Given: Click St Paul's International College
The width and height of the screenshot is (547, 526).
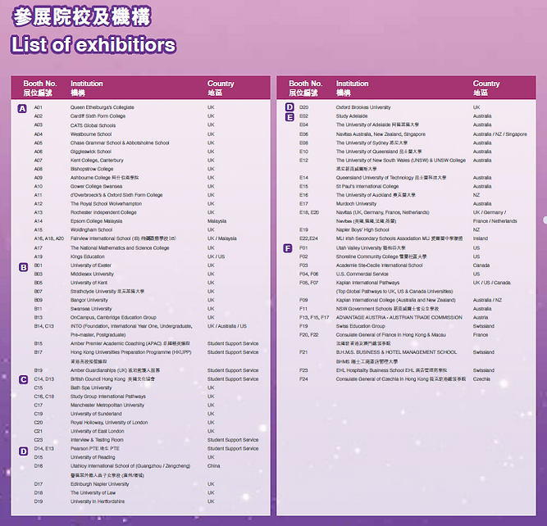Looking at the screenshot, I should [x=367, y=187].
